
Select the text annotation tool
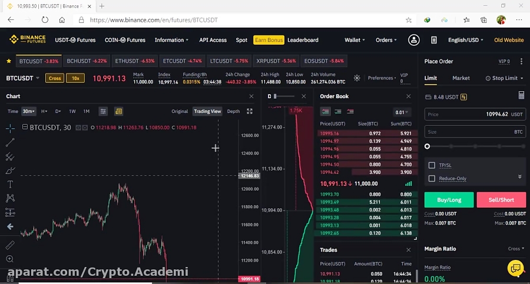pyautogui.click(x=10, y=184)
